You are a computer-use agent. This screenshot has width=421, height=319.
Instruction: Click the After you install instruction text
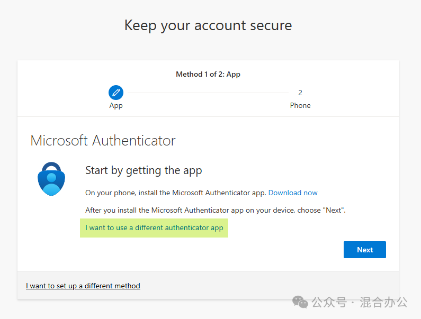pos(216,210)
